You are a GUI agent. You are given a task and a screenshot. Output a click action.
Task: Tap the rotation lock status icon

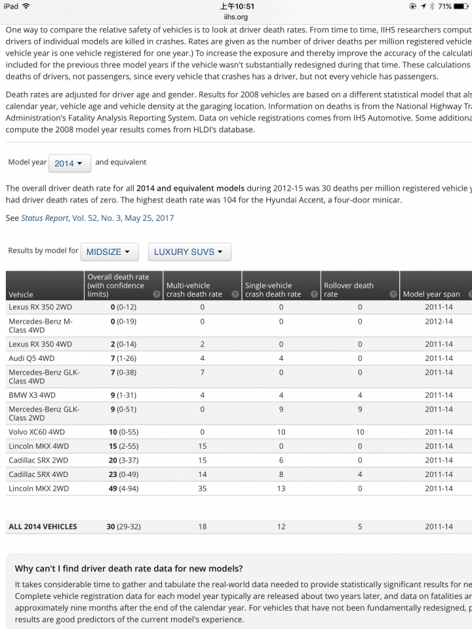point(412,6)
